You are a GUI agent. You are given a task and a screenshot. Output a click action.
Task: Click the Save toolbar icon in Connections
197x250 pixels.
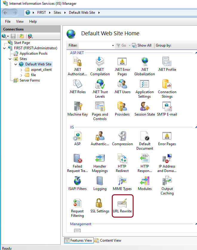(x=13, y=36)
